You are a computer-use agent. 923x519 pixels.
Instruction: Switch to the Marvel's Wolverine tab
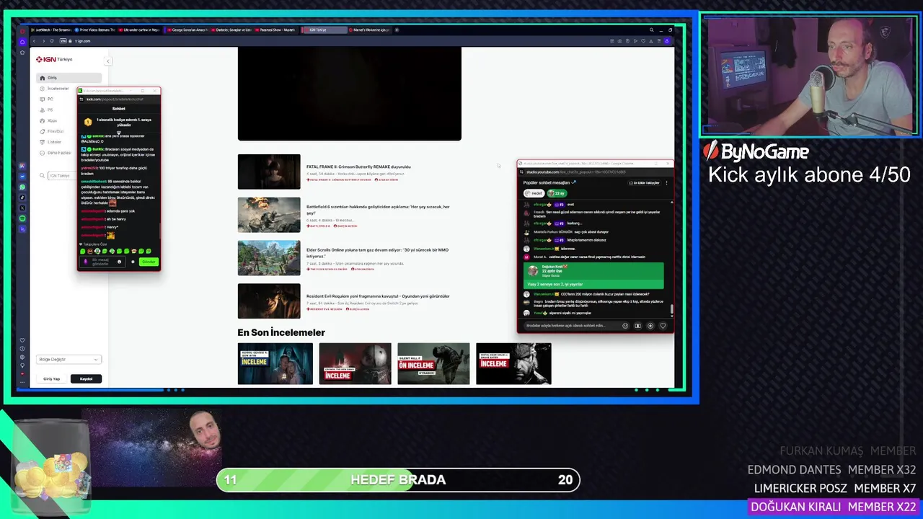368,30
